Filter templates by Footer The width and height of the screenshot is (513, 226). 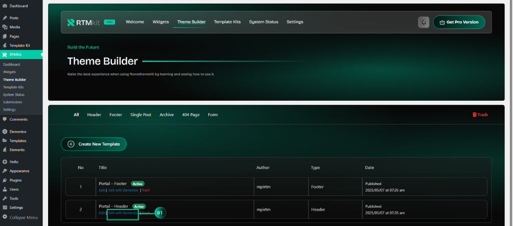click(116, 115)
